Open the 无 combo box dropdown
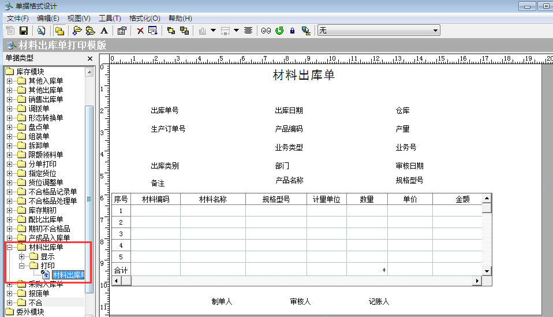This screenshot has height=317, width=553. coord(436,30)
